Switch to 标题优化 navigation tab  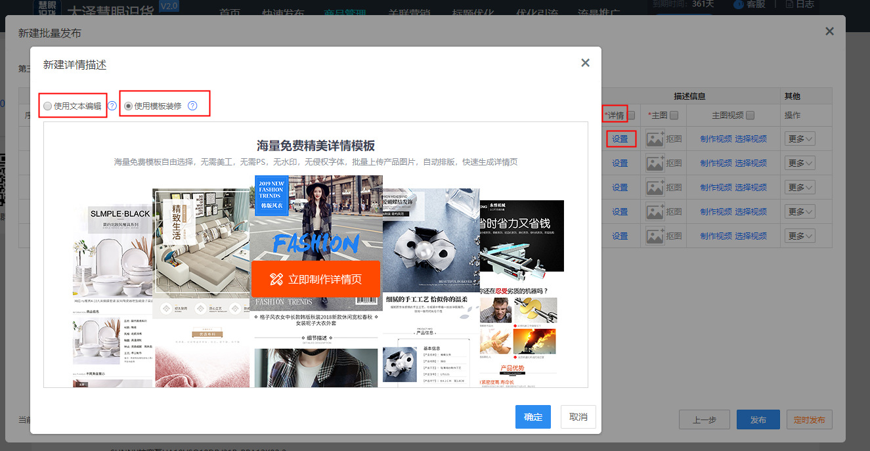[473, 13]
